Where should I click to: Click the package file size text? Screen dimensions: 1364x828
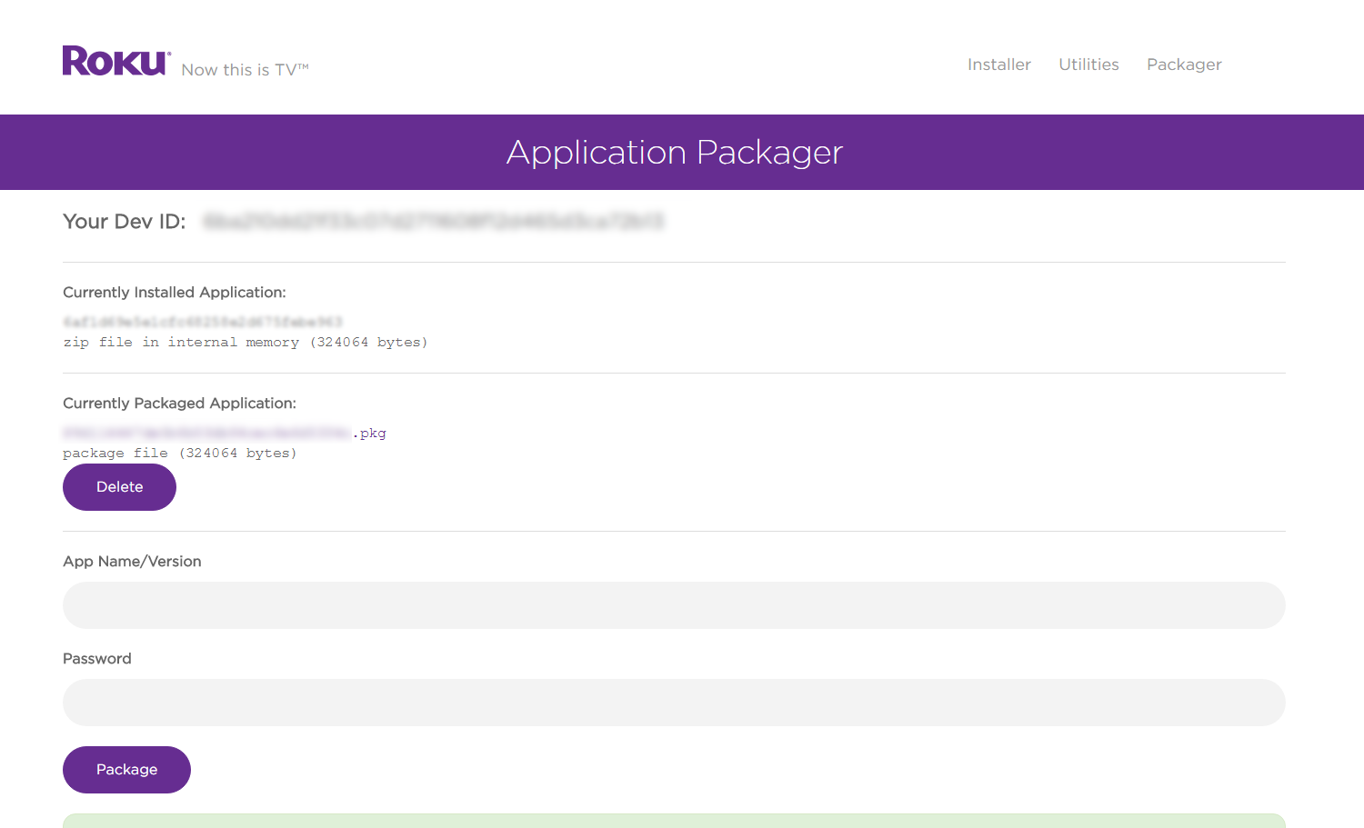tap(179, 453)
